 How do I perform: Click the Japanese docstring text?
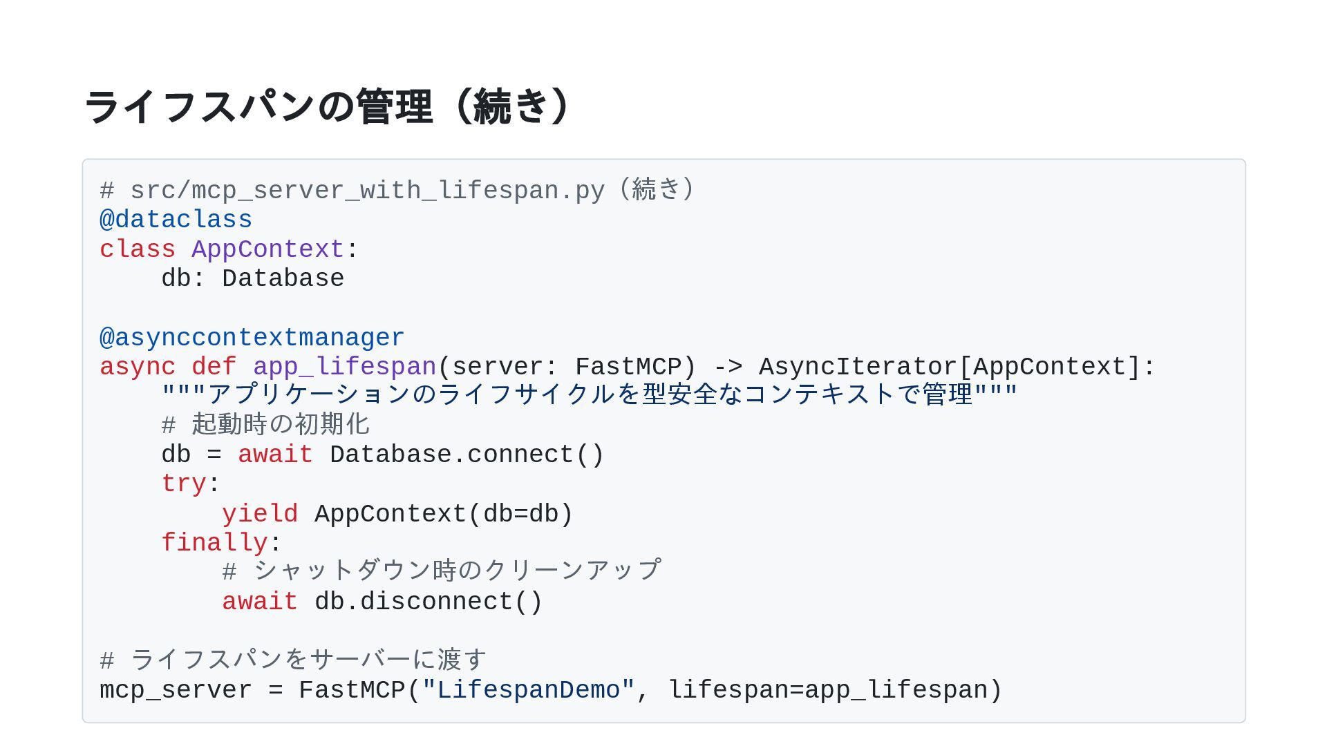pos(589,395)
